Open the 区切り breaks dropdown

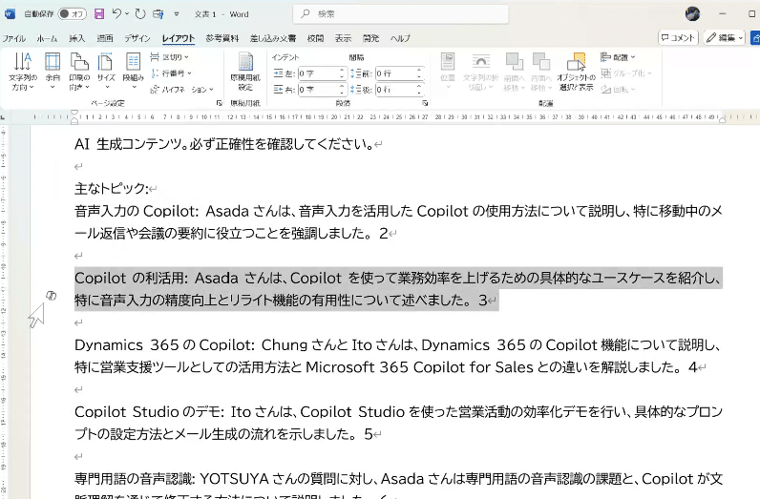click(x=170, y=57)
